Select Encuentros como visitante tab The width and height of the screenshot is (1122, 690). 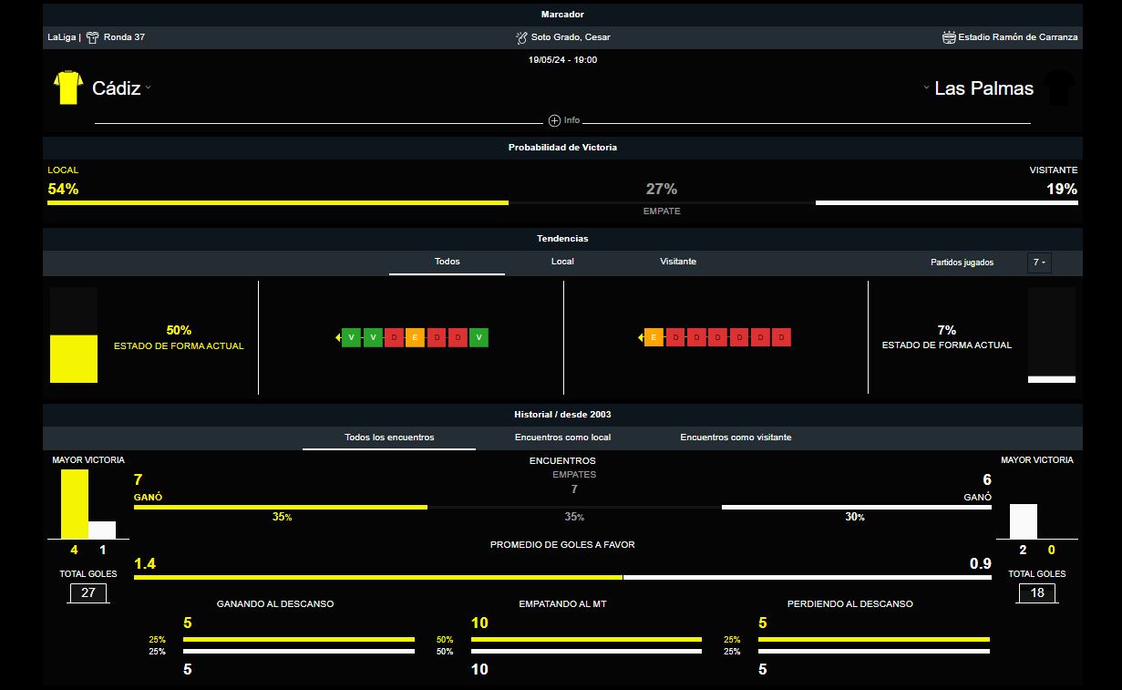736,438
